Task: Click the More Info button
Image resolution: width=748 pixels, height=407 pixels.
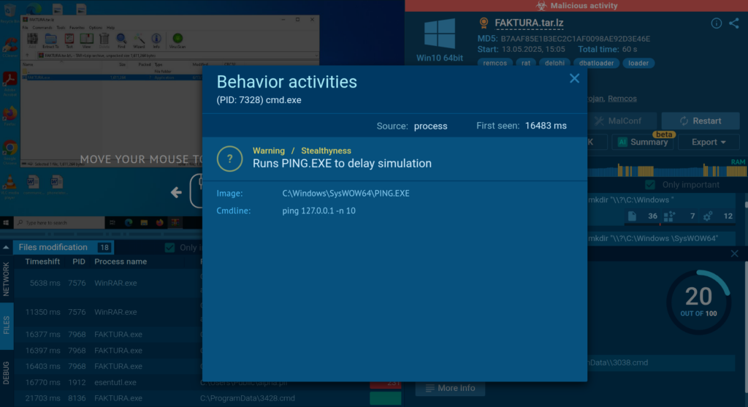Action: click(450, 388)
